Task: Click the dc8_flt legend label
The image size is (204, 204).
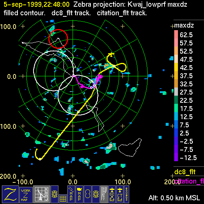Action: click(x=185, y=172)
